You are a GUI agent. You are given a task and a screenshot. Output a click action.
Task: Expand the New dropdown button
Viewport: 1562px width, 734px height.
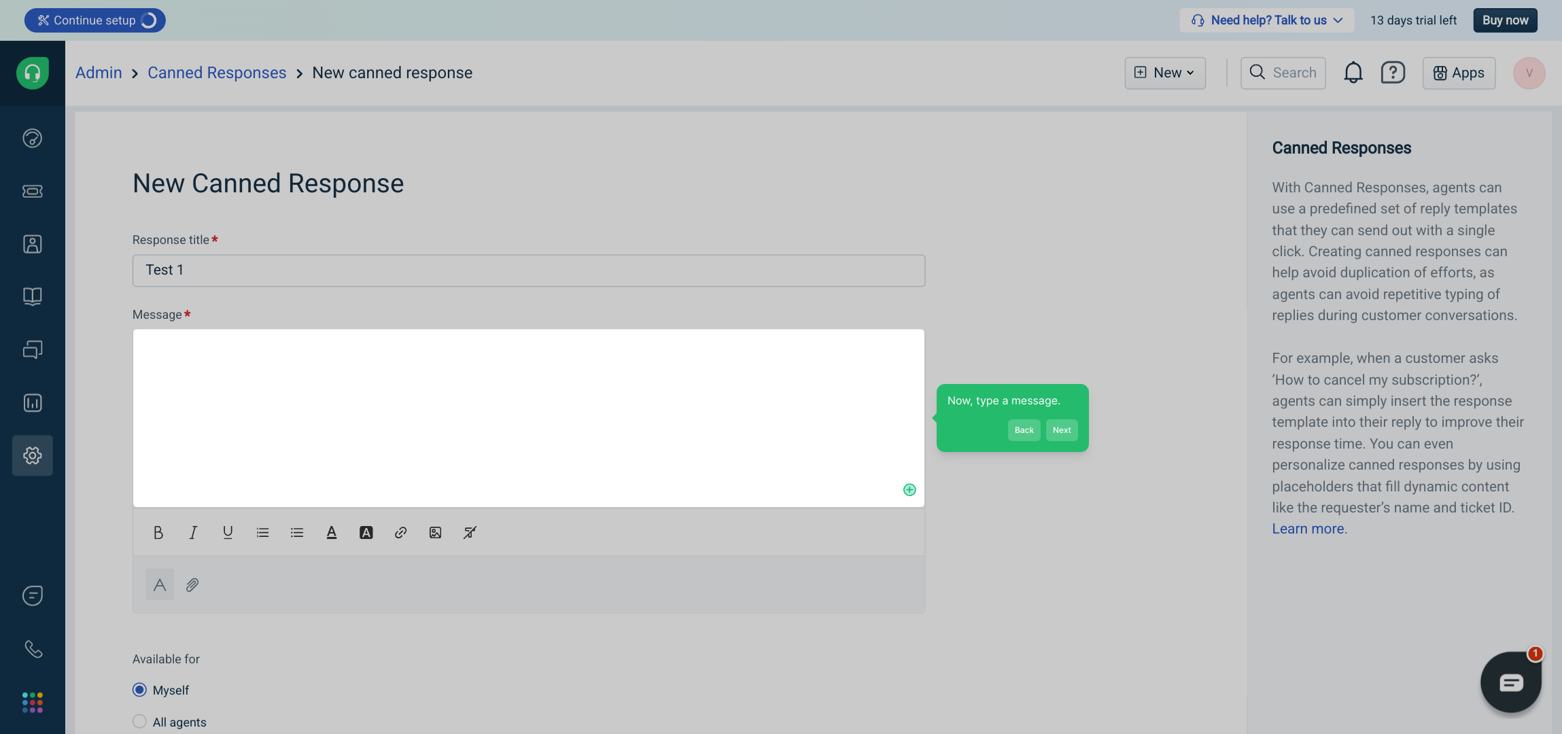pos(1165,73)
